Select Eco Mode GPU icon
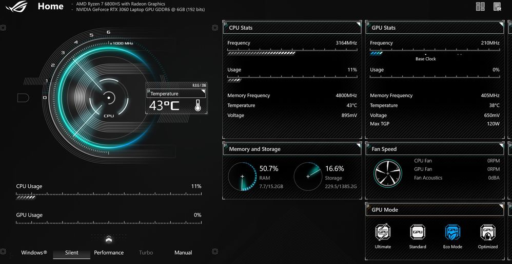Screen dimensions: 512x264 tap(452, 232)
